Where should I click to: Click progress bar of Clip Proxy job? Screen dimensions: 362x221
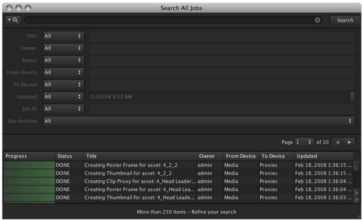tap(29, 181)
